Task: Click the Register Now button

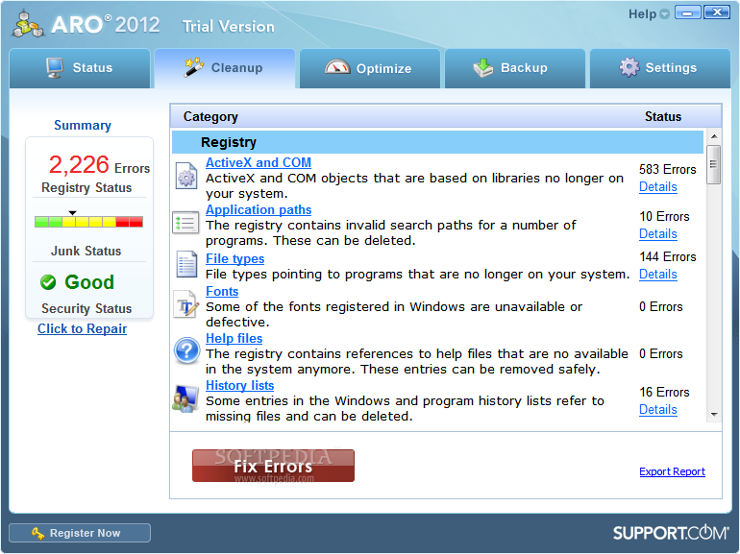Action: [80, 533]
